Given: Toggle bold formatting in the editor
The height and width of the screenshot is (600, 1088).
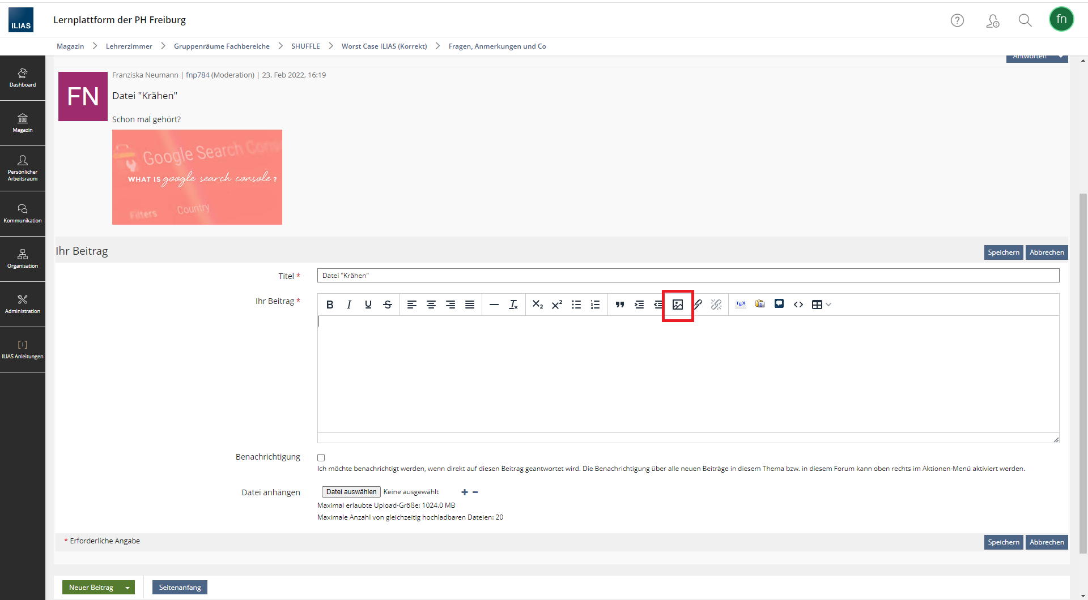Looking at the screenshot, I should click(330, 305).
